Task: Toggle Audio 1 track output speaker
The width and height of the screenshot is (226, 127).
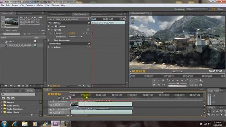Action: [x=50, y=110]
